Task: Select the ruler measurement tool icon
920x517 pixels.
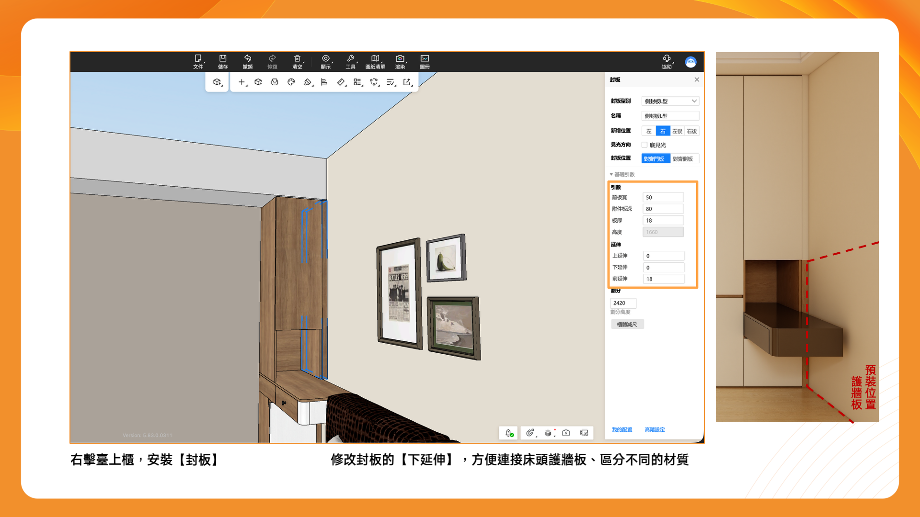Action: pos(341,82)
